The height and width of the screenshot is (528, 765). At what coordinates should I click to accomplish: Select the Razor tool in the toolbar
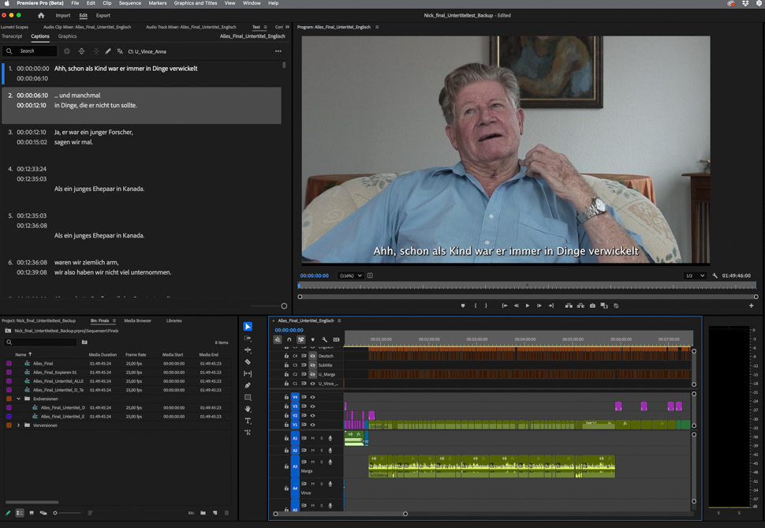(x=248, y=362)
